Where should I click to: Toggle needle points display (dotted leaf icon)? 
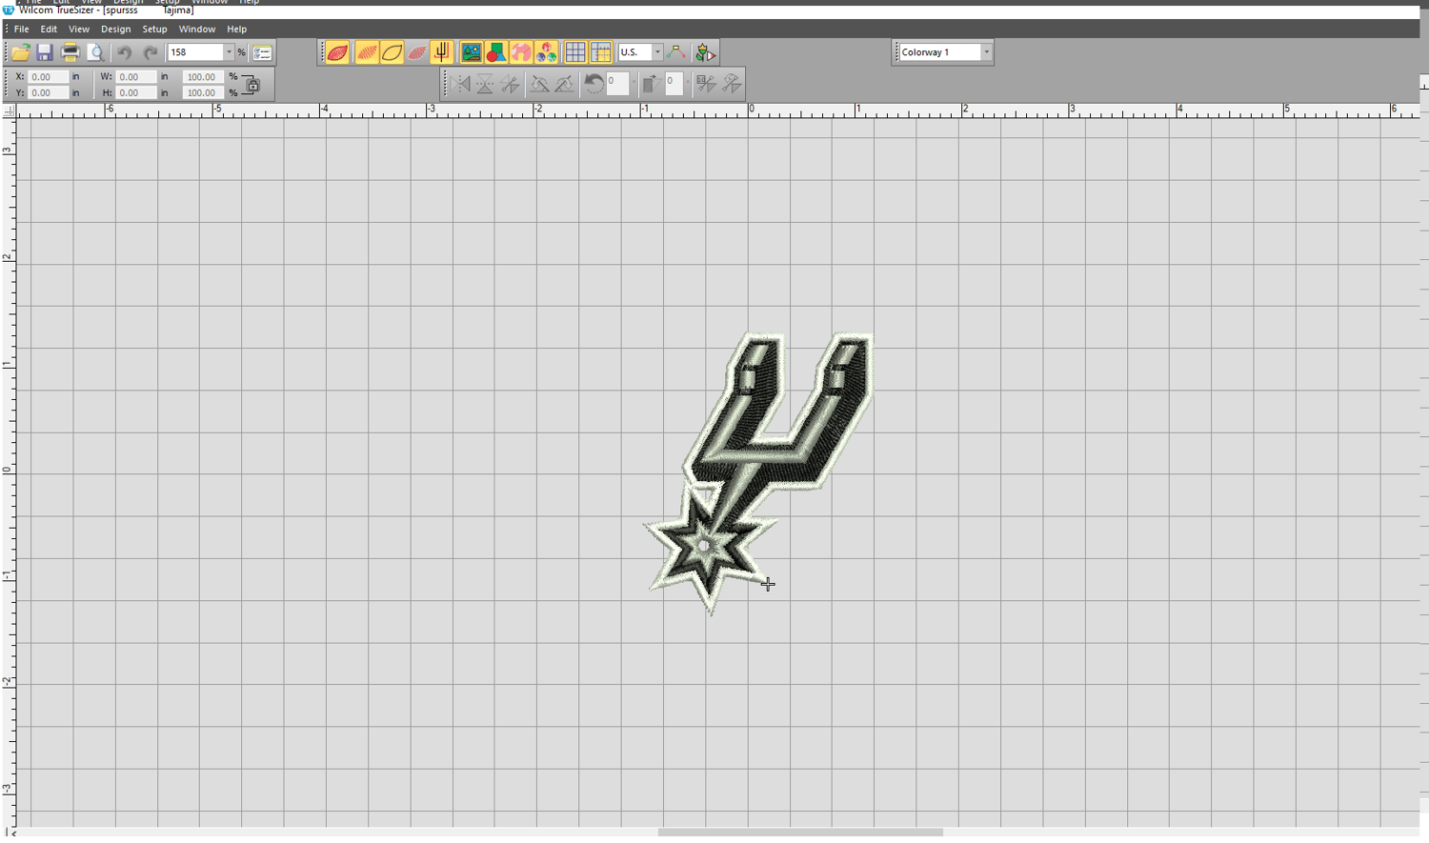pyautogui.click(x=417, y=52)
